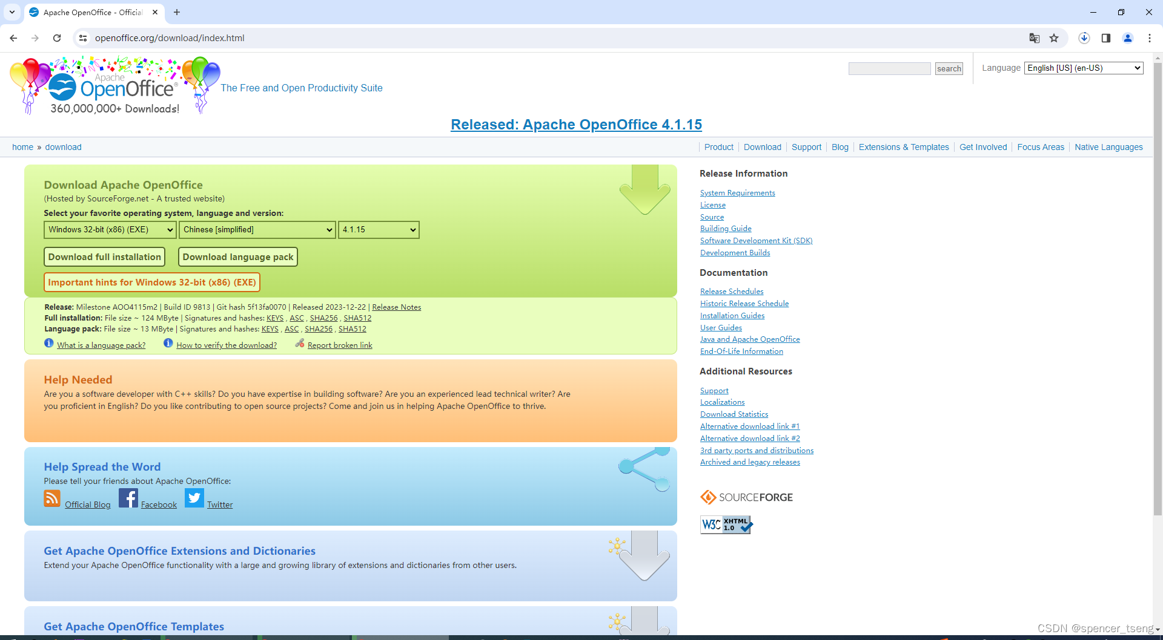Change the site Language dropdown

pyautogui.click(x=1083, y=67)
